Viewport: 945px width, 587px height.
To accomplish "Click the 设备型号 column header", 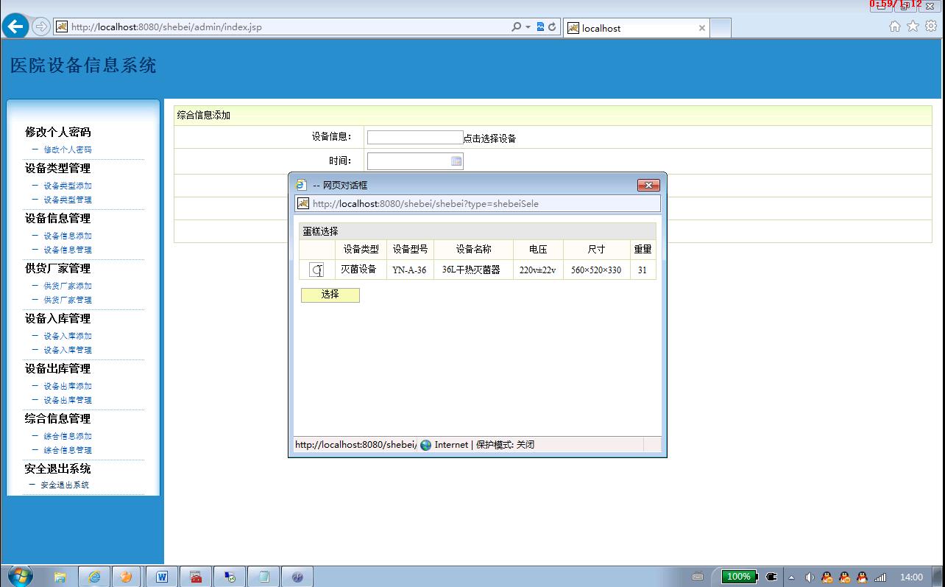I will click(410, 250).
